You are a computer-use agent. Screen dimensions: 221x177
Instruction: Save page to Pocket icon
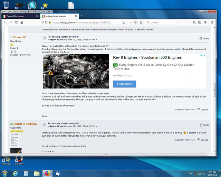pyautogui.click(x=136, y=22)
